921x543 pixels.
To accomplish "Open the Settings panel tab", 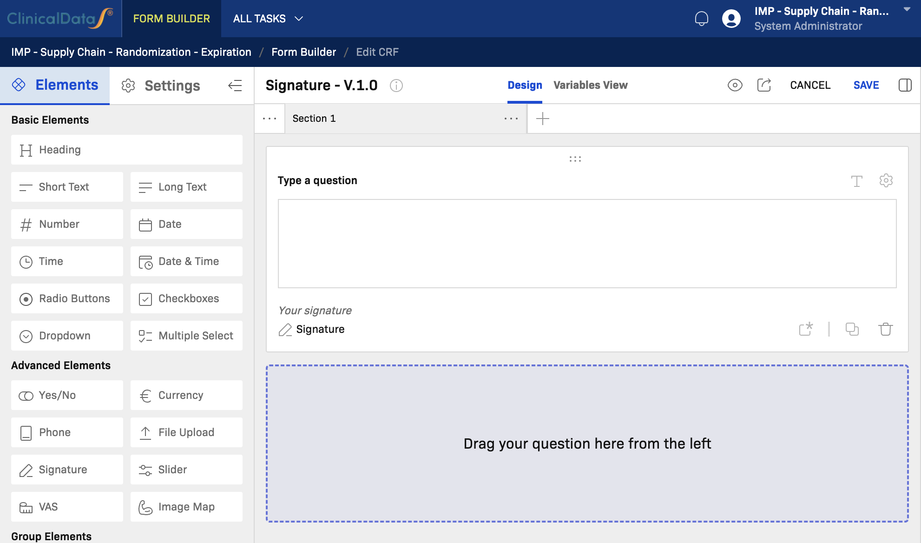I will (x=160, y=86).
